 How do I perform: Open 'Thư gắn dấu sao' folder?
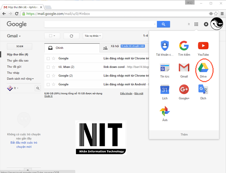18,60
